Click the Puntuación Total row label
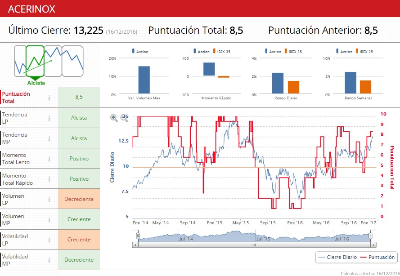 pyautogui.click(x=16, y=98)
